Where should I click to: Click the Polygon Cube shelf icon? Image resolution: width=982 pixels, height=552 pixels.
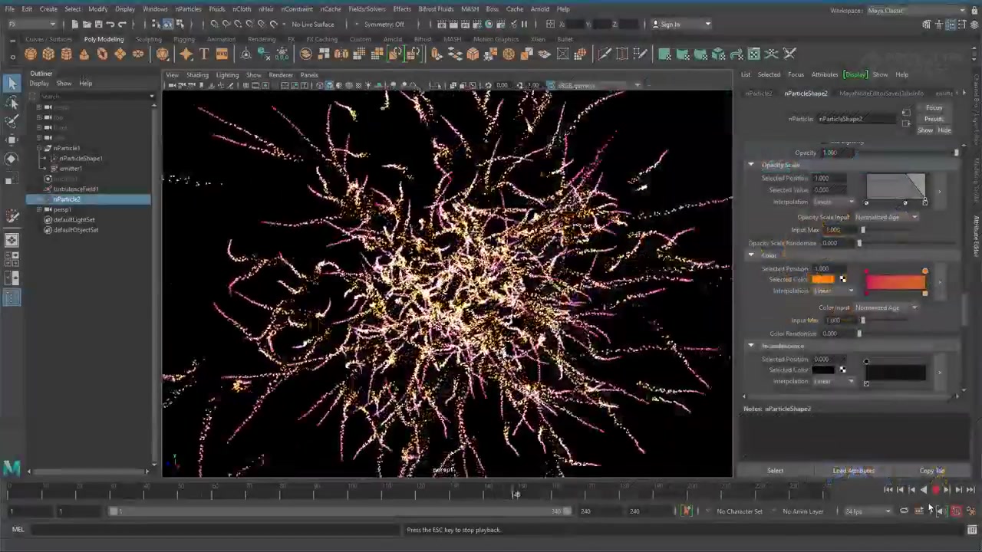coord(48,54)
